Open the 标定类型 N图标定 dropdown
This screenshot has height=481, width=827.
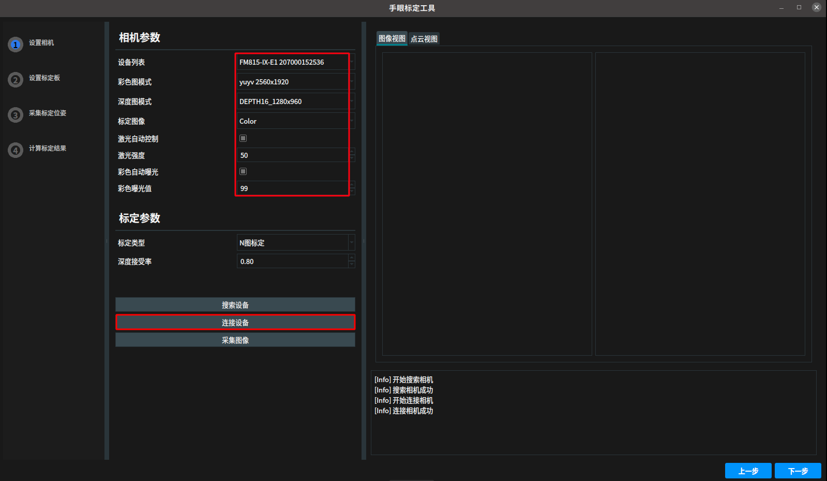[x=296, y=243]
